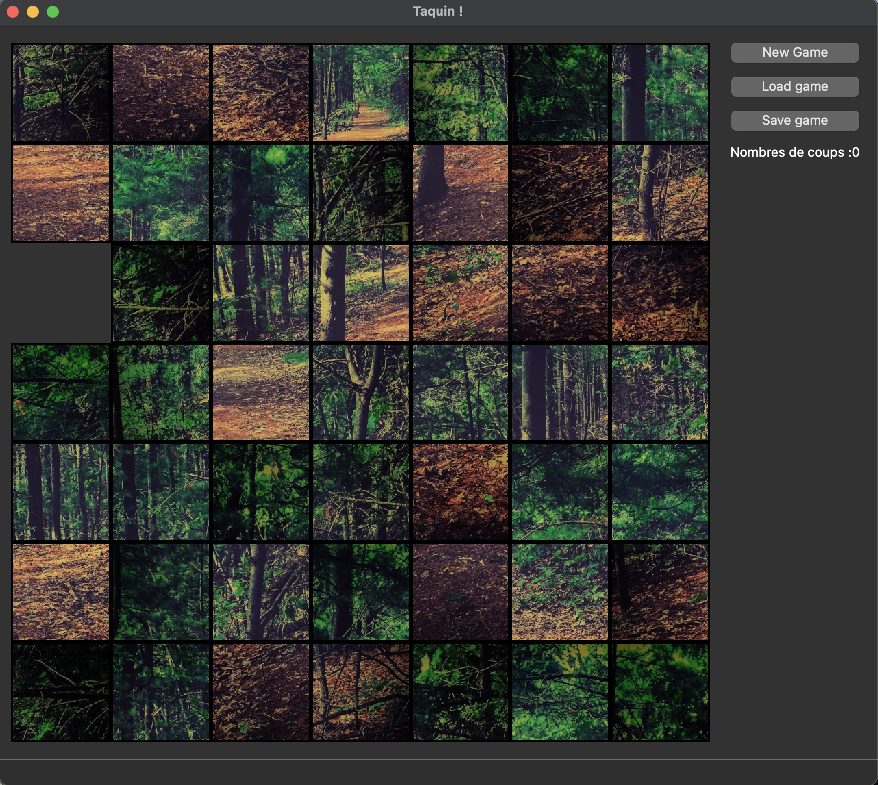Slide the tile directly above the empty slot
878x785 pixels.
60,193
